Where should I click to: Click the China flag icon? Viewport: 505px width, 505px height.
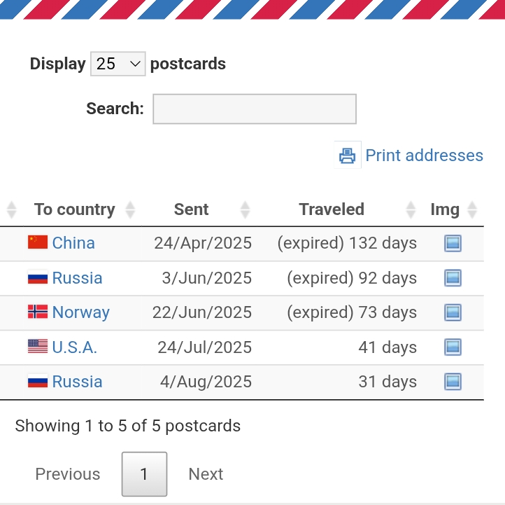pyautogui.click(x=38, y=242)
